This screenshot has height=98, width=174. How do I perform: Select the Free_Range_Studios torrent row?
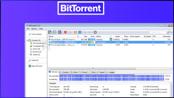coord(110,45)
